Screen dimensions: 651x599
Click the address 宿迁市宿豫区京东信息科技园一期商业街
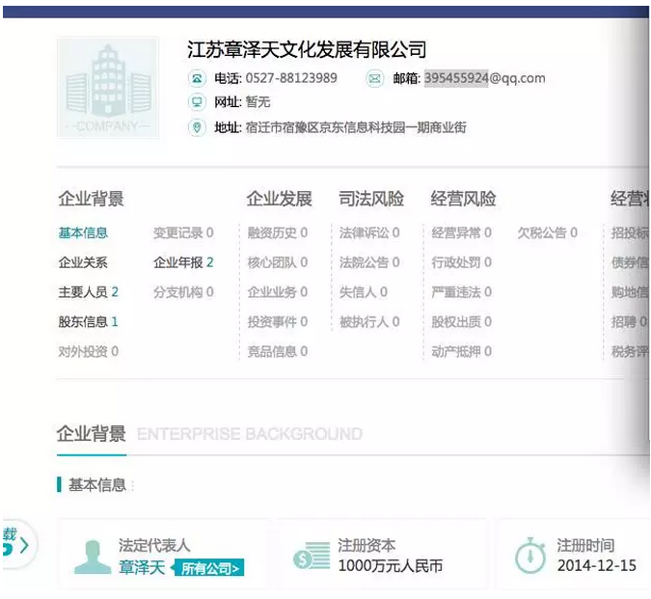tap(356, 127)
